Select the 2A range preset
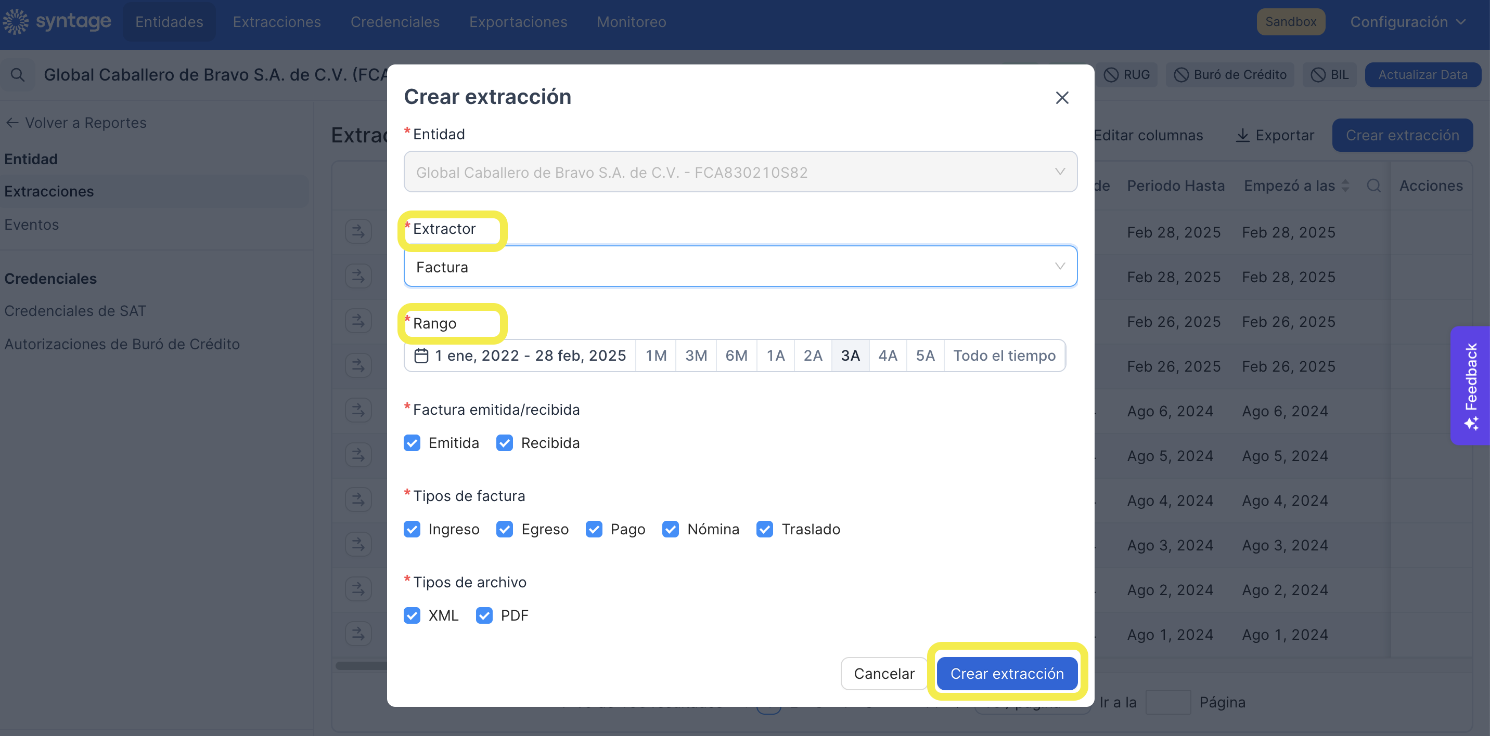The image size is (1490, 736). point(813,356)
